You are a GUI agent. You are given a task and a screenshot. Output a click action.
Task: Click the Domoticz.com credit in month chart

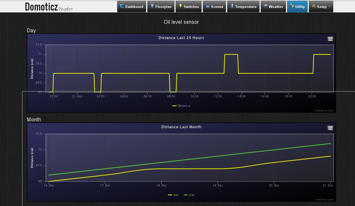point(324,200)
